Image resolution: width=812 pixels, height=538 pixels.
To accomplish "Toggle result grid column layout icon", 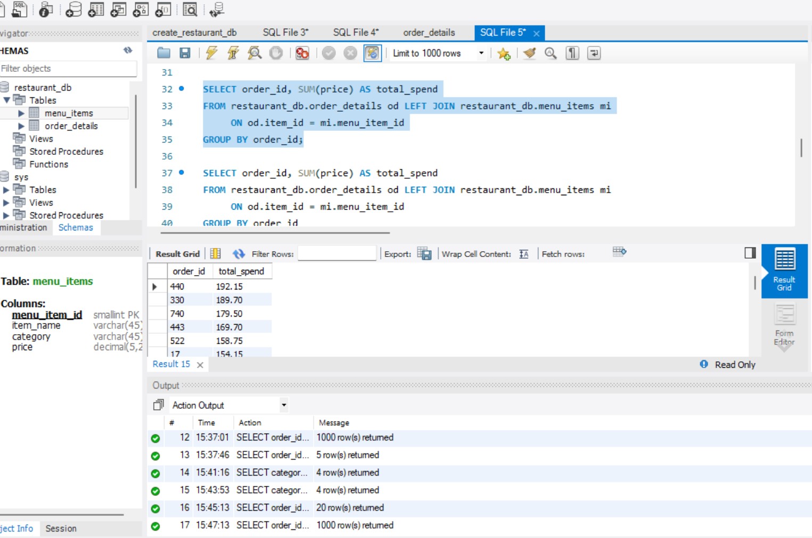I will (216, 254).
